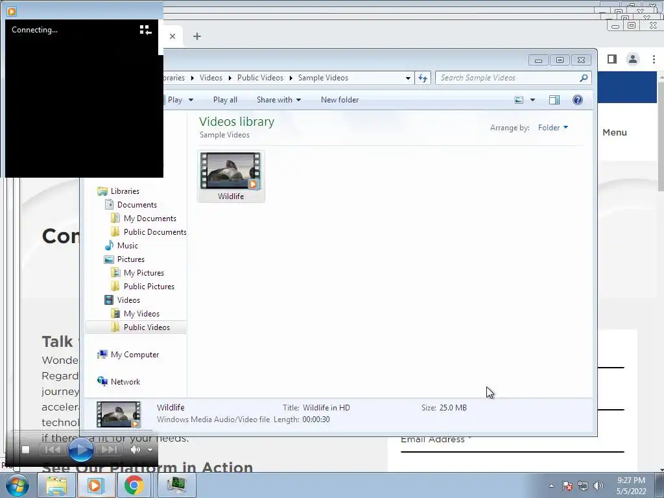Change view with the view icon
This screenshot has height=498, width=664.
(519, 100)
